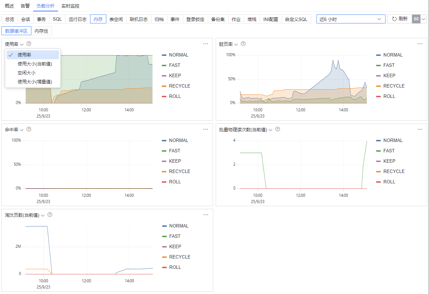429x294 pixels.
Task: Switch to the 实时监控 top tab
Action: point(70,6)
